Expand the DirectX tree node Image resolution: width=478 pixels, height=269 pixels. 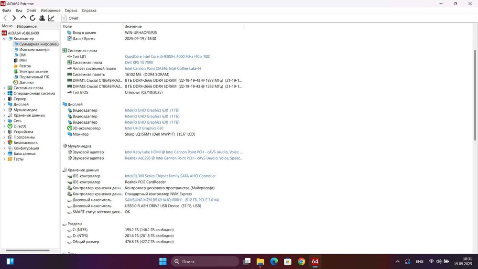[4, 126]
